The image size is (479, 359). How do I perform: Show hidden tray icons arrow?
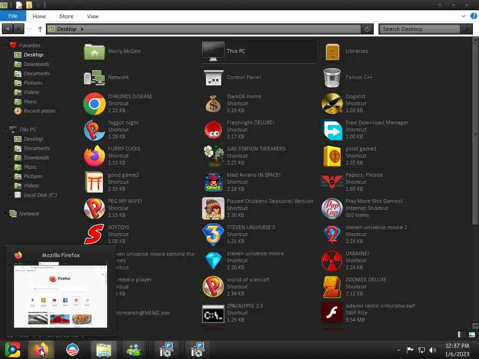coord(399,350)
